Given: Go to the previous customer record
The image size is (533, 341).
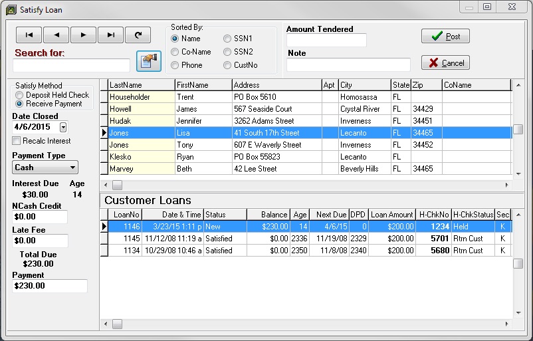Looking at the screenshot, I should pos(56,35).
